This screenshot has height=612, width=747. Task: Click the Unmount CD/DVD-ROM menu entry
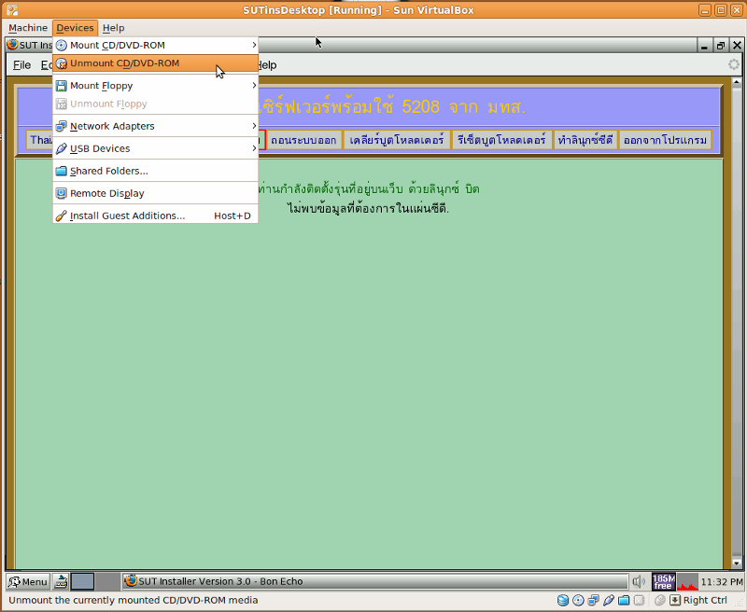pos(155,63)
